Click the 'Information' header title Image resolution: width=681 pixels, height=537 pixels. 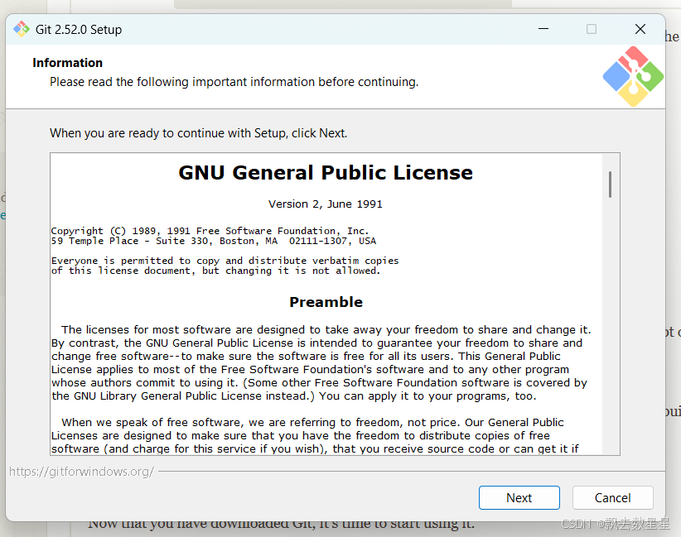point(68,63)
